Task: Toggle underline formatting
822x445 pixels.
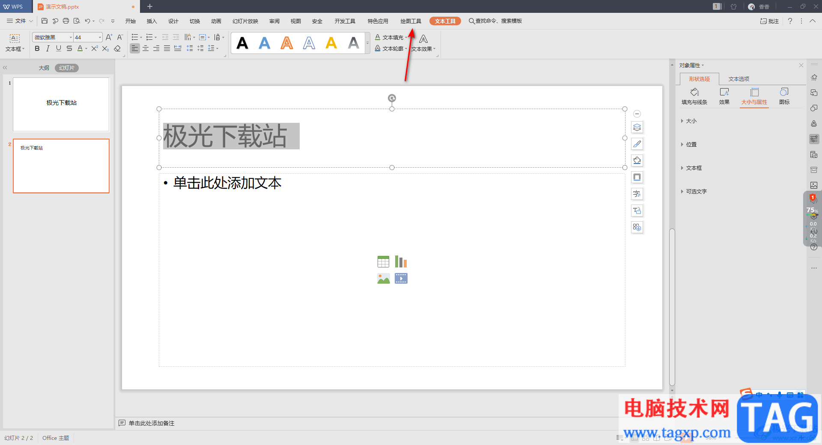Action: click(59, 48)
